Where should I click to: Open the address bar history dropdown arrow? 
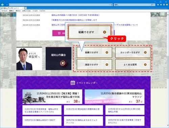click(109, 5)
